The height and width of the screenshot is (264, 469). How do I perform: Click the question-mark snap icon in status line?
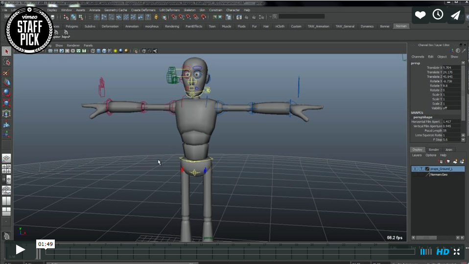coord(148,17)
